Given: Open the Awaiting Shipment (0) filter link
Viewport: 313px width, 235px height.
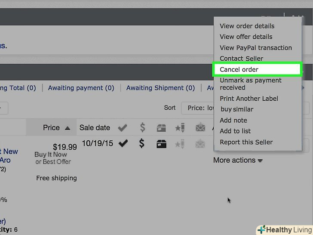Looking at the screenshot, I should coord(160,88).
